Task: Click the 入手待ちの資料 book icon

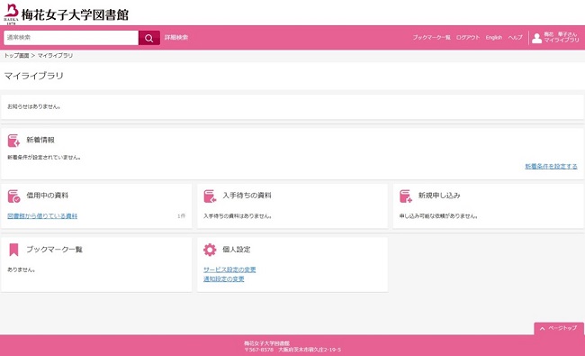Action: 210,196
